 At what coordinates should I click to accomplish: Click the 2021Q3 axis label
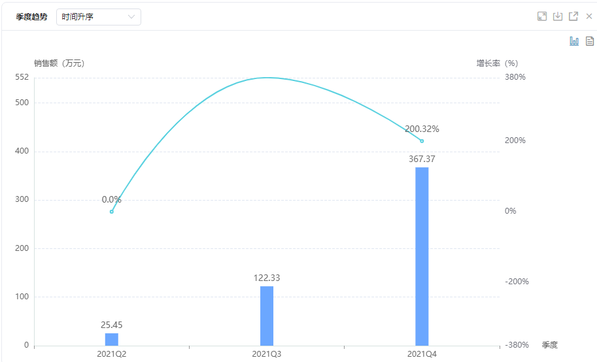pos(267,354)
